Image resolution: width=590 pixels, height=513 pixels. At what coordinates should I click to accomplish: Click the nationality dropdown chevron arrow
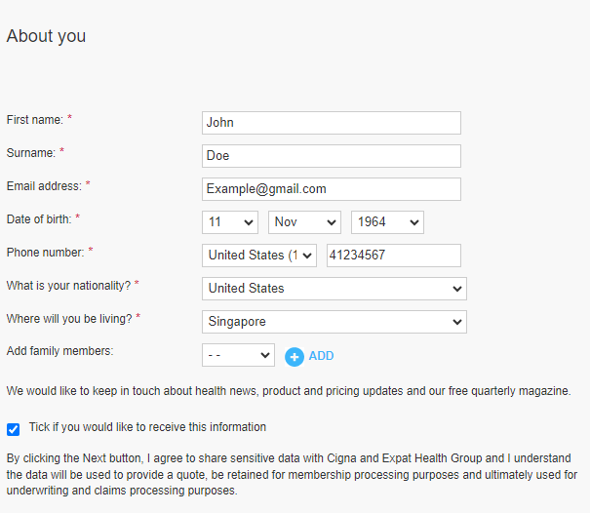tap(457, 289)
